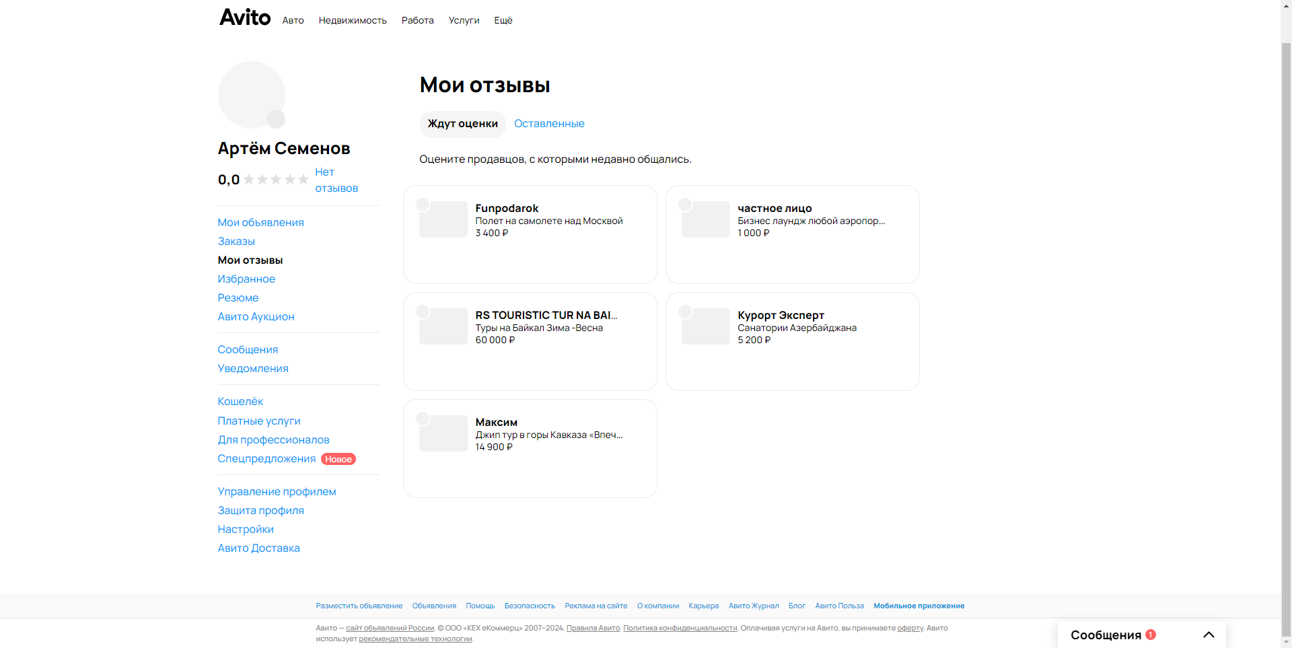
Task: Open the Курорт Эксперт listing thumbnail
Action: [706, 326]
